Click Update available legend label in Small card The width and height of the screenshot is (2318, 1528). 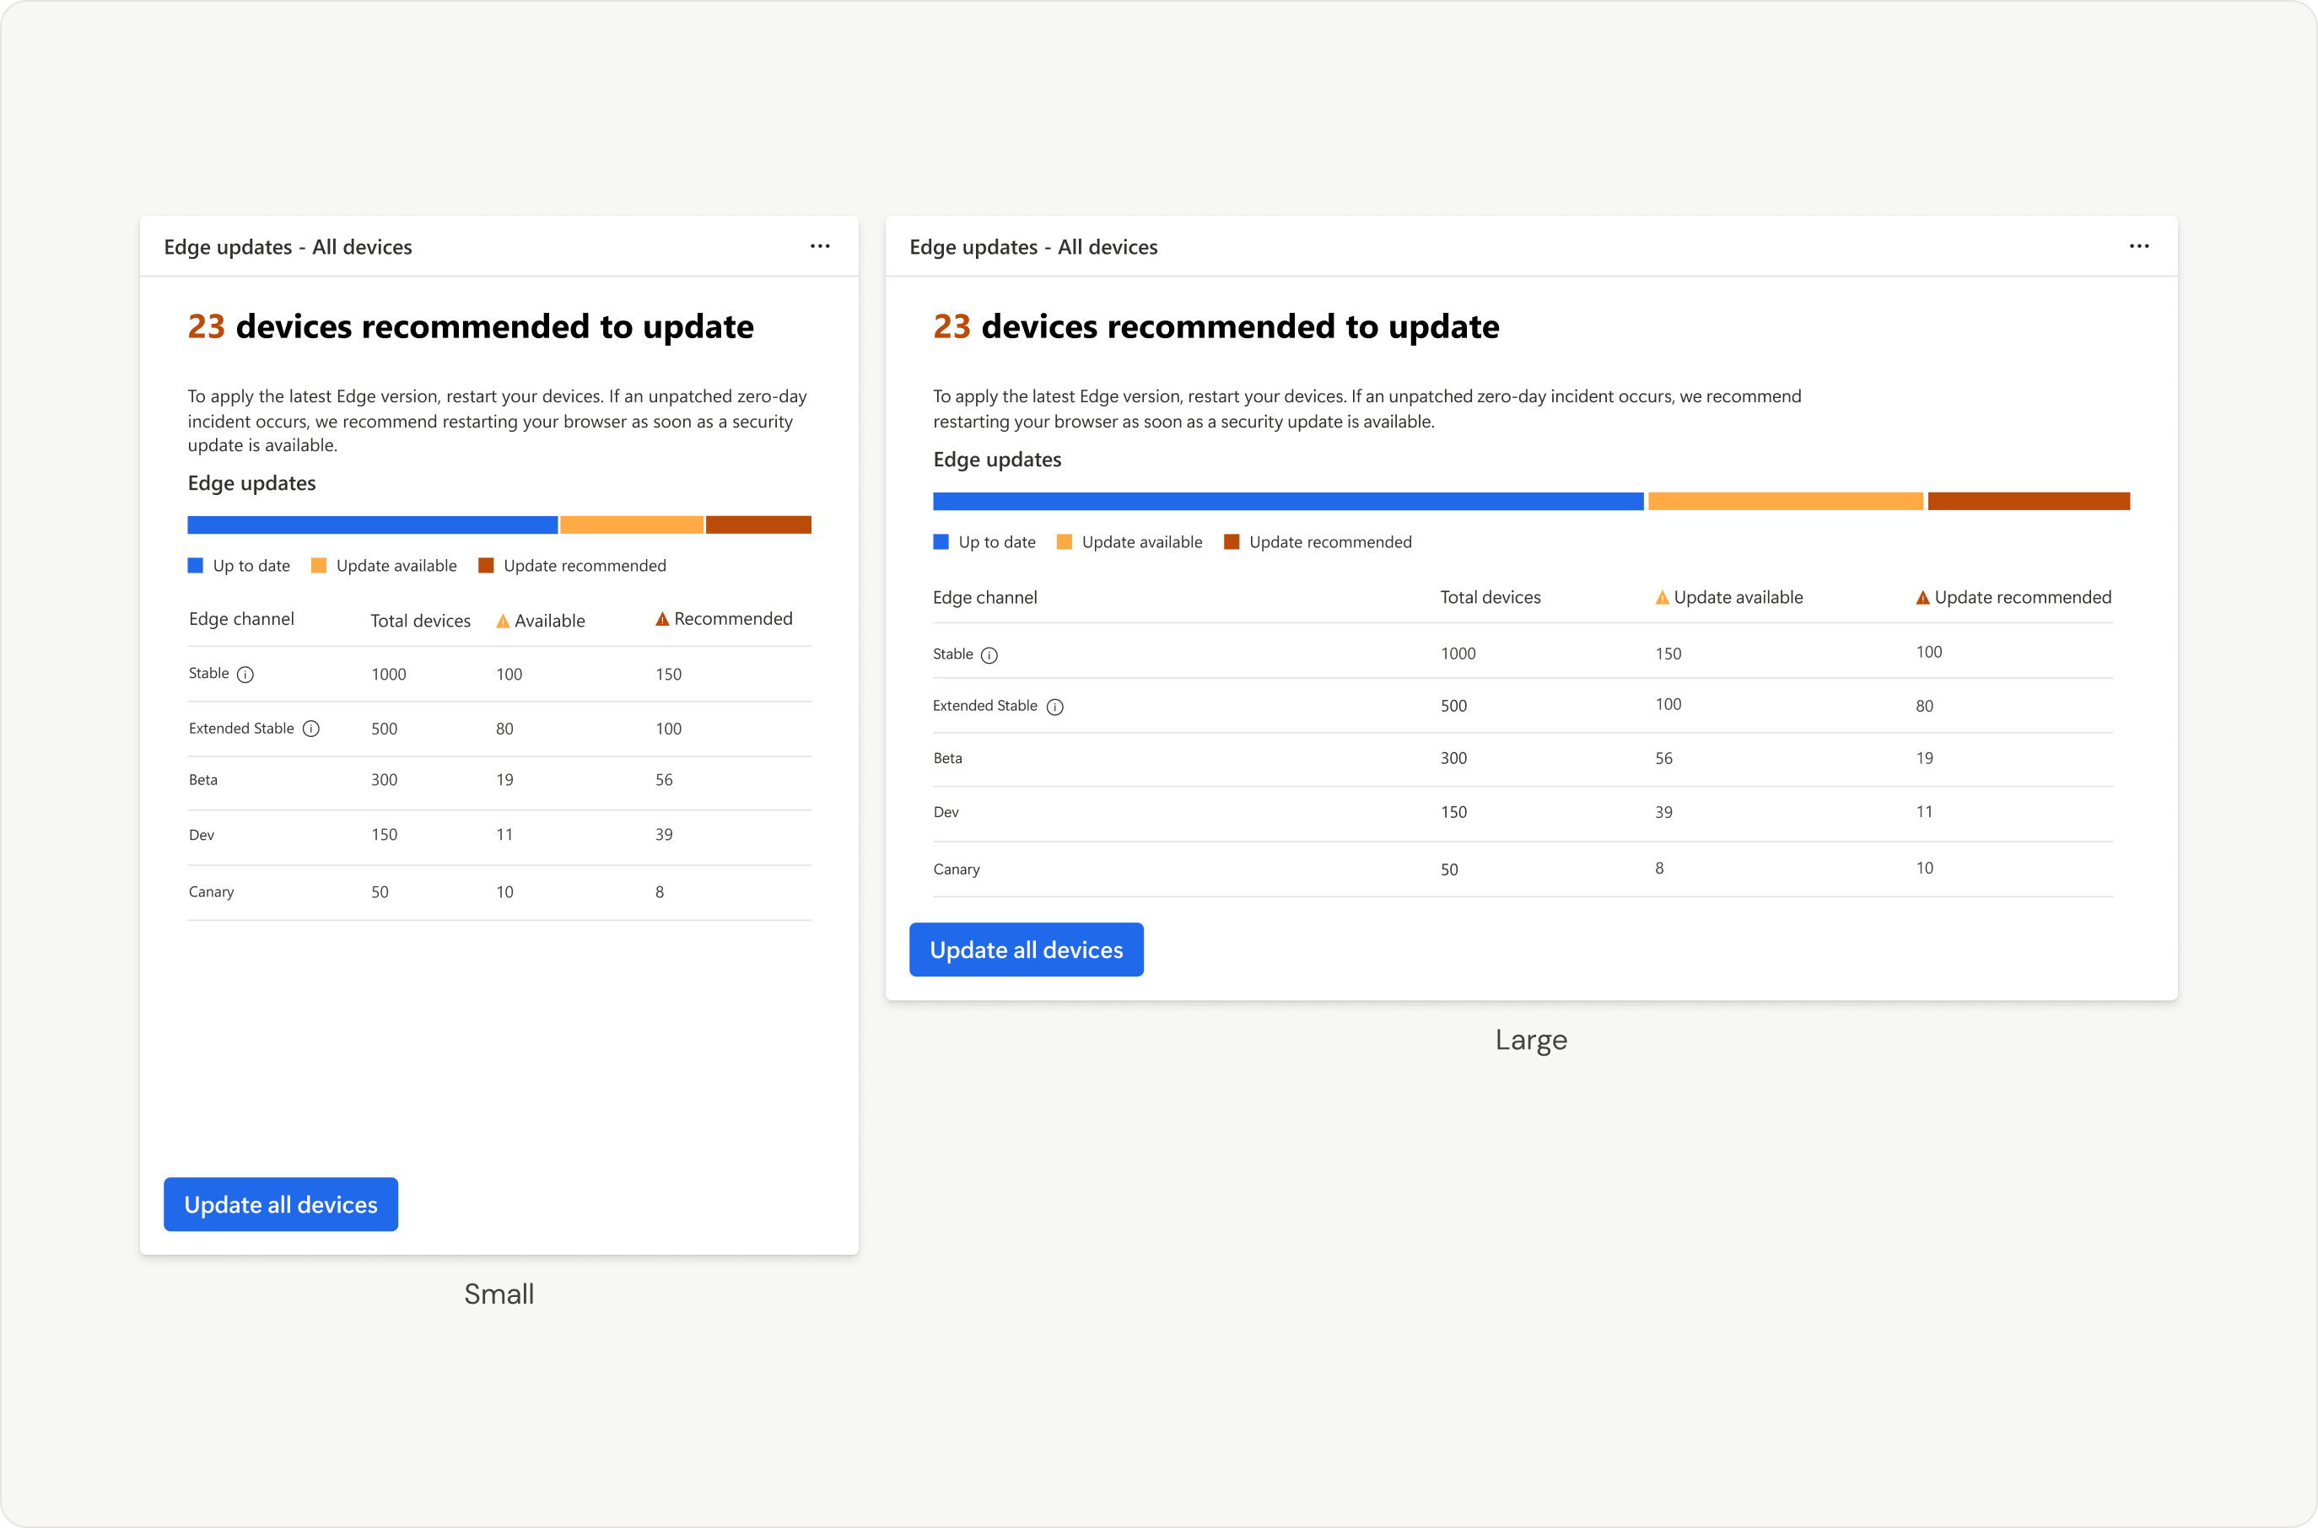396,565
